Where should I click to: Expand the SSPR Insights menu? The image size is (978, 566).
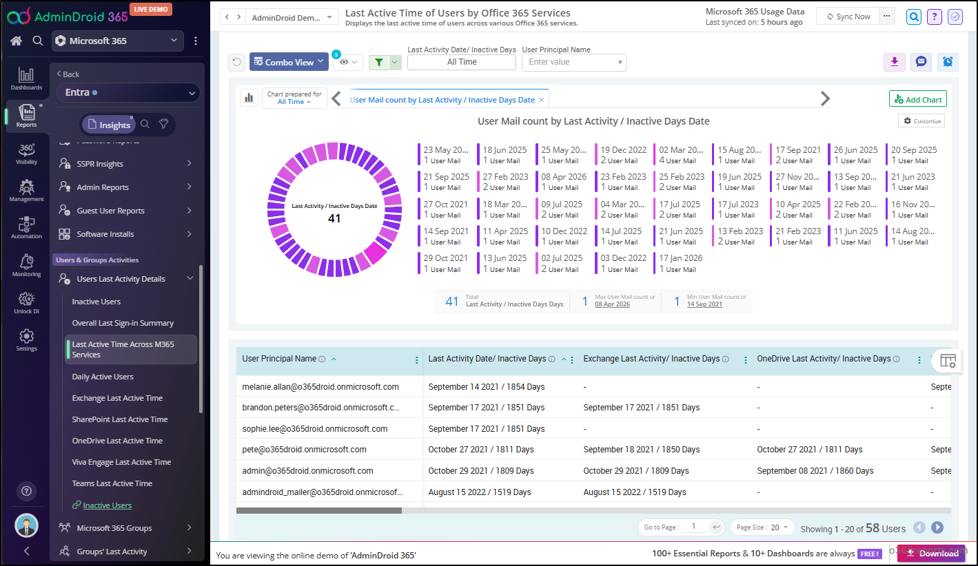tap(126, 164)
